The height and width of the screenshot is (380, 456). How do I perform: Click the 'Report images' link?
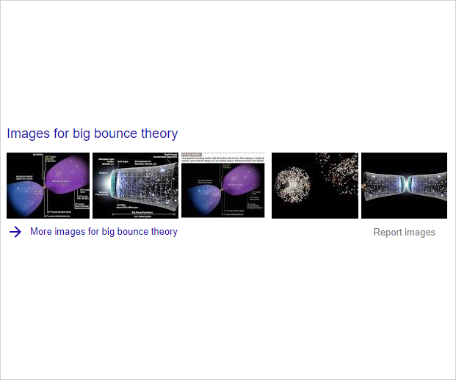pos(405,232)
